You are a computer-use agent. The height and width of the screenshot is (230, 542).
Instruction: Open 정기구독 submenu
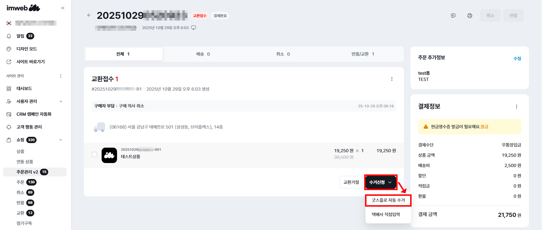(24, 223)
